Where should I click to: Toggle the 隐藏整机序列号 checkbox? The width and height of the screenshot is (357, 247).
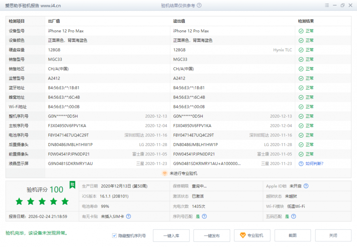pyautogui.click(x=114, y=236)
